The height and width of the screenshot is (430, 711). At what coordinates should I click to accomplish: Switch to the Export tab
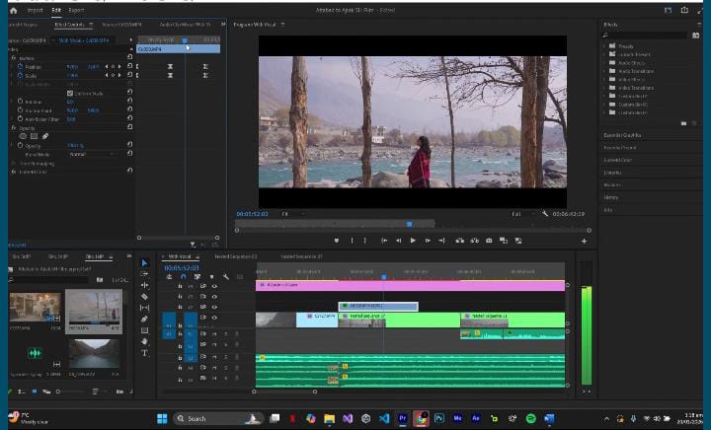76,10
